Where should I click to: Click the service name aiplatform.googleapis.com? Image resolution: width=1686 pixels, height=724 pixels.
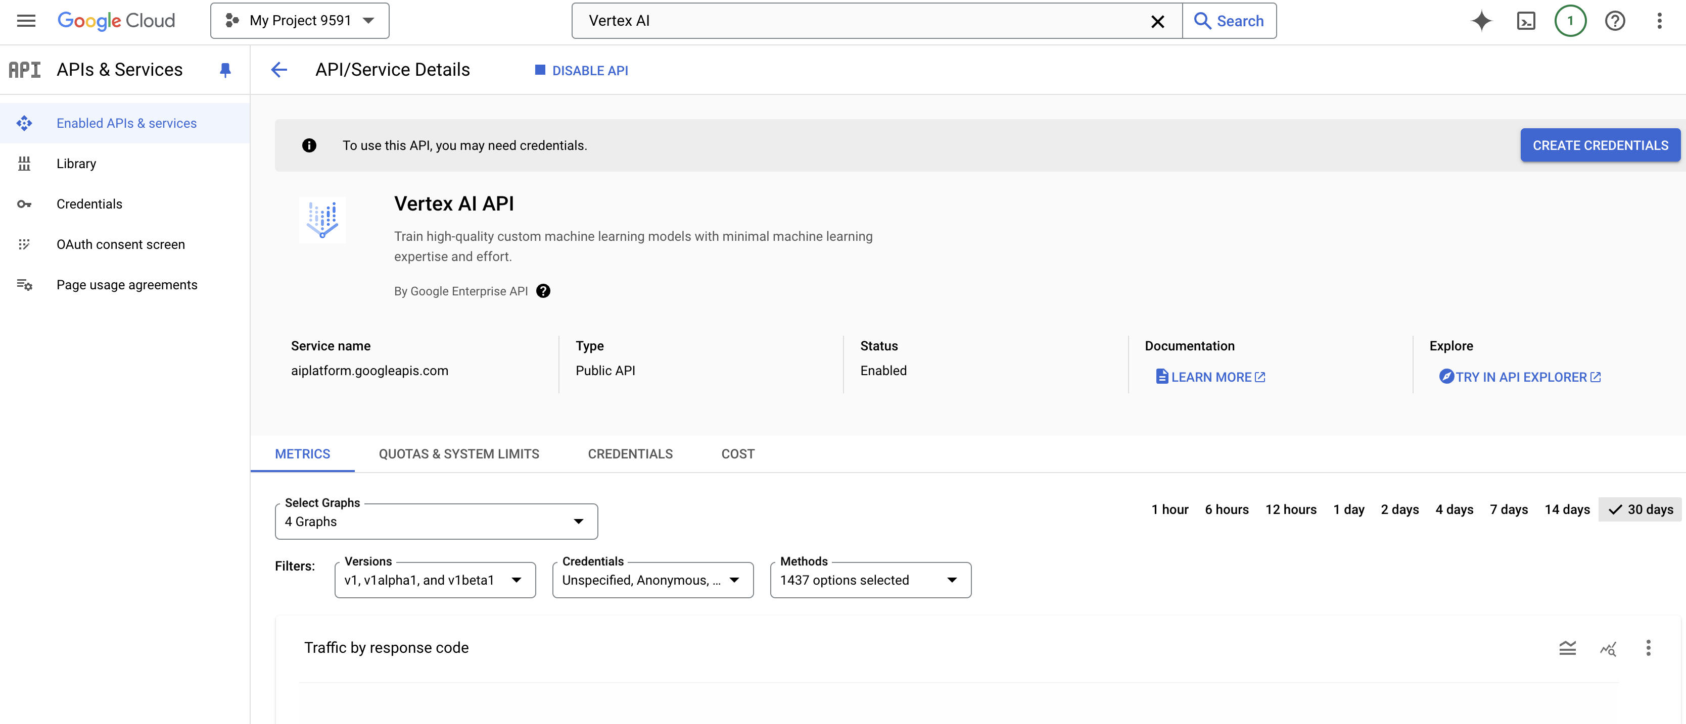(369, 370)
